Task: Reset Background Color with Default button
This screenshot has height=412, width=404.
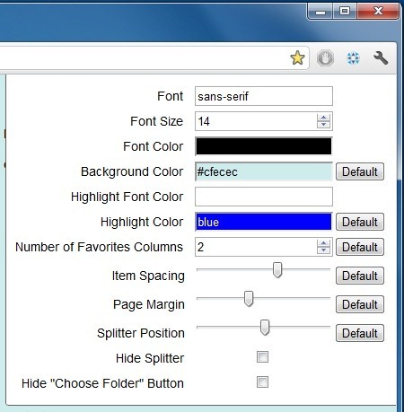Action: click(x=360, y=171)
